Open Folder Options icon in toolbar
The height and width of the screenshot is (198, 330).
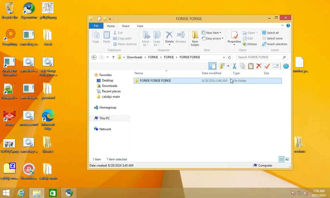(x=222, y=66)
